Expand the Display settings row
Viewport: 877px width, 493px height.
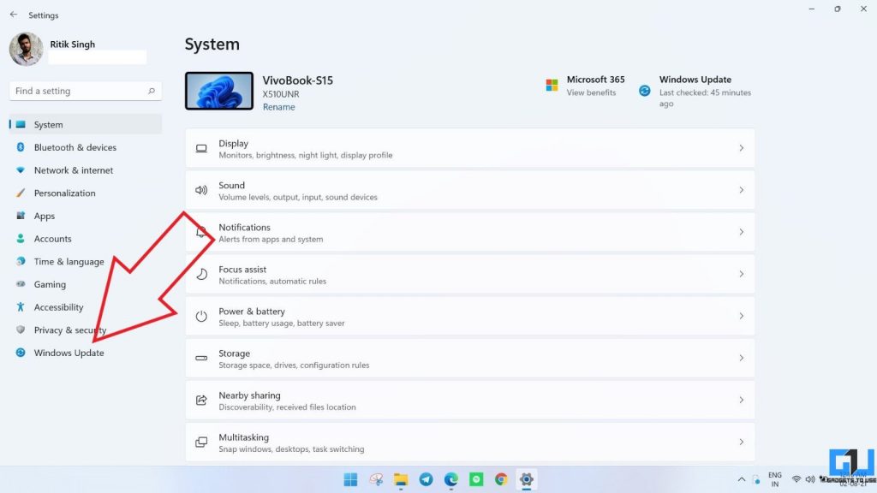(x=471, y=147)
